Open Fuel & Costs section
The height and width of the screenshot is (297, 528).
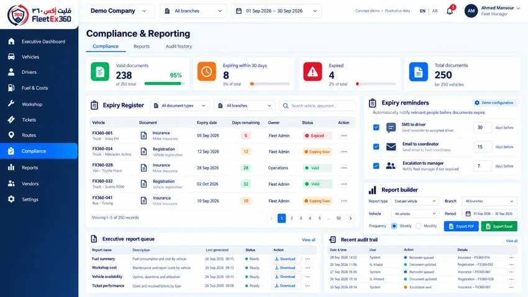point(39,88)
